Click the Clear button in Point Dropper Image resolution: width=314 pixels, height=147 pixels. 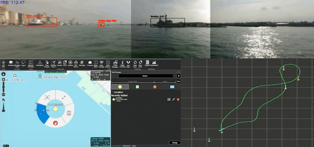(178, 81)
